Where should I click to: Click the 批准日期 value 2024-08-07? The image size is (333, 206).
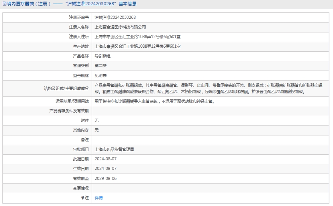106,159
